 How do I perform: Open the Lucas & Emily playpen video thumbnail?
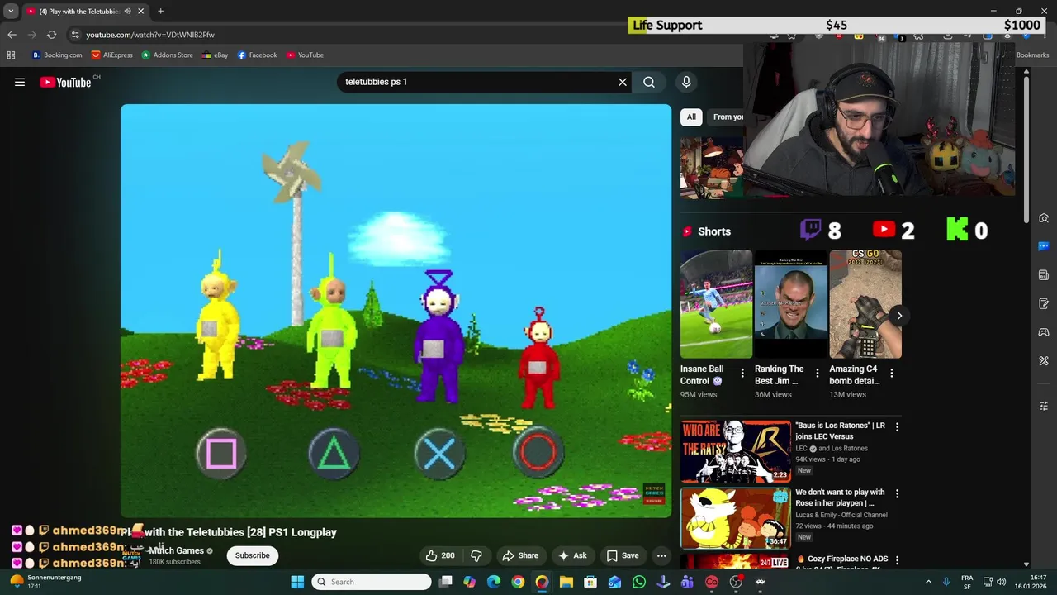(735, 518)
